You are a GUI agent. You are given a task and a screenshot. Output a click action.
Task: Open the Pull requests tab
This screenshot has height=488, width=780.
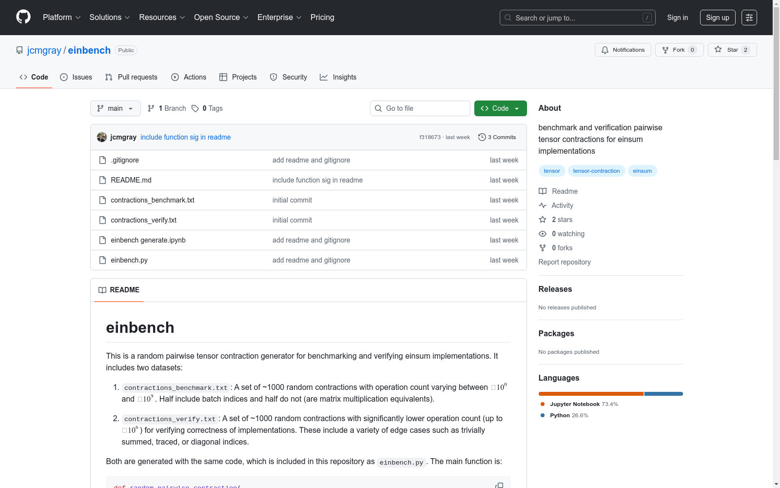point(131,77)
